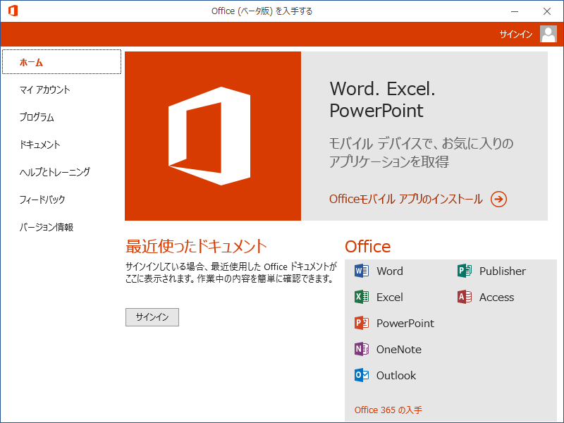564x423 pixels.
Task: Open the Publisher text link
Action: point(503,271)
